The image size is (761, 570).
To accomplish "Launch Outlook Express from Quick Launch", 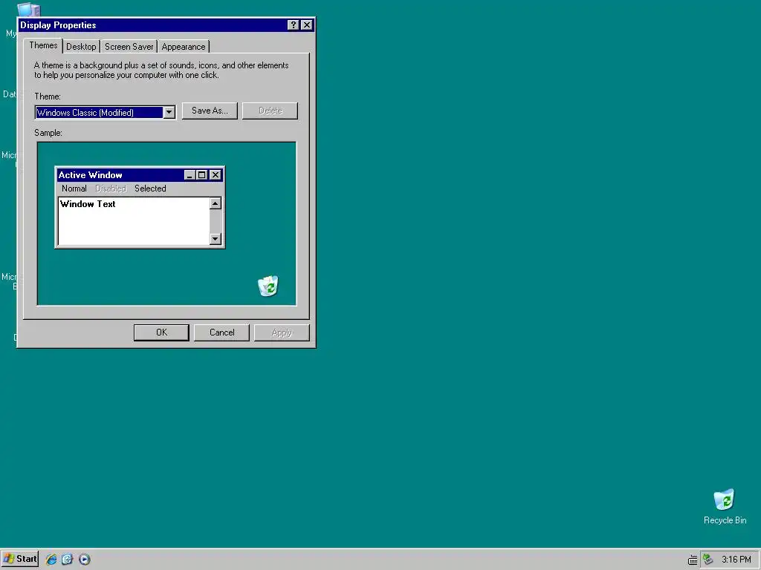I will (x=67, y=560).
